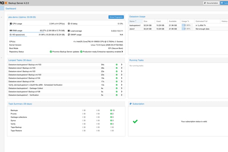Open details arrow for store1 Backup ct/104
Screen dimensions: 228x152
click(121, 81)
